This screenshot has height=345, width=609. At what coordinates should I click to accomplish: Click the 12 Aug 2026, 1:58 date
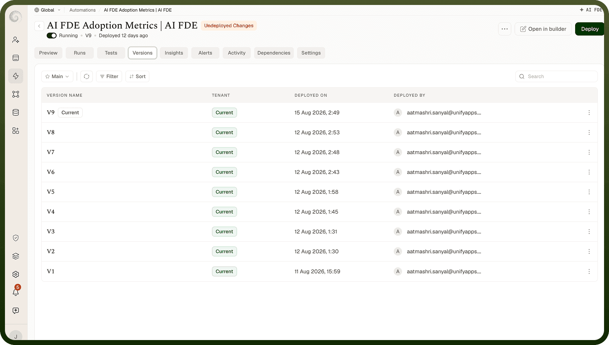click(x=316, y=192)
